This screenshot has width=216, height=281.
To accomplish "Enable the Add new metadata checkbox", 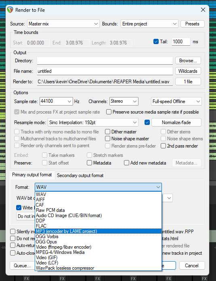I will coord(126,163).
